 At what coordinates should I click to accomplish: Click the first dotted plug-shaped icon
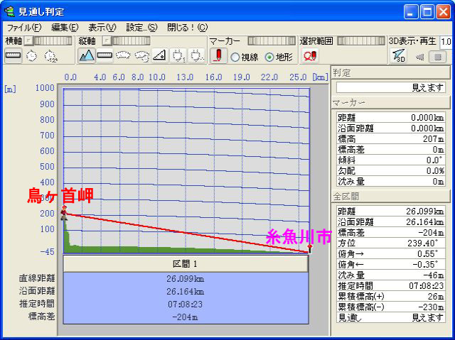[178, 55]
